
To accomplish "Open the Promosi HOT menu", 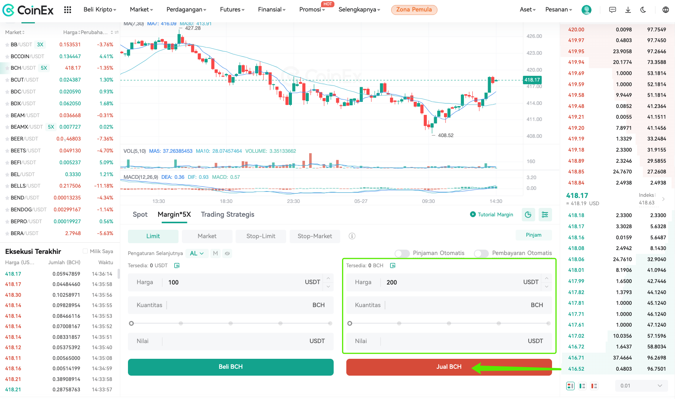I will coord(312,10).
